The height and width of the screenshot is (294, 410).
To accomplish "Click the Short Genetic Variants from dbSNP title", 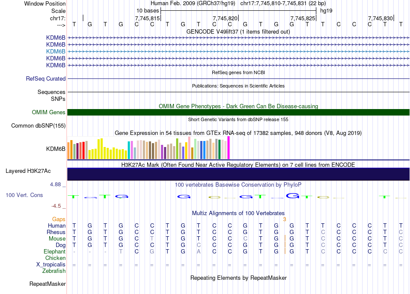I will click(x=238, y=119).
